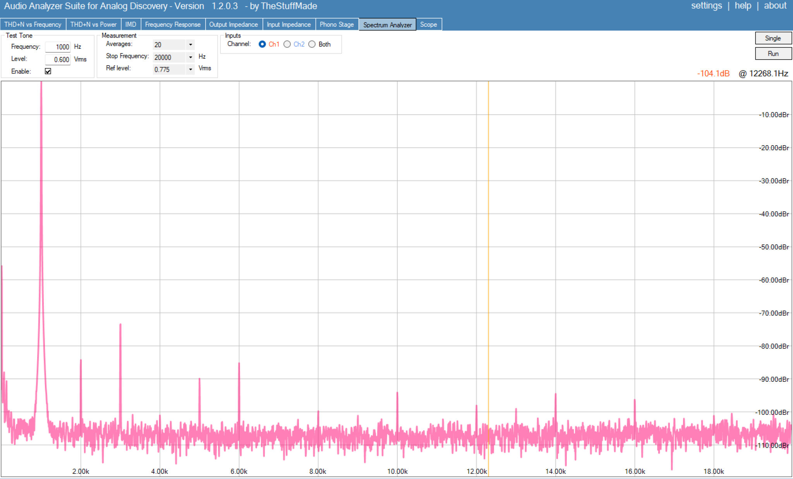Toggle the Test Tone Enable checkbox
This screenshot has width=793, height=479.
tap(48, 71)
